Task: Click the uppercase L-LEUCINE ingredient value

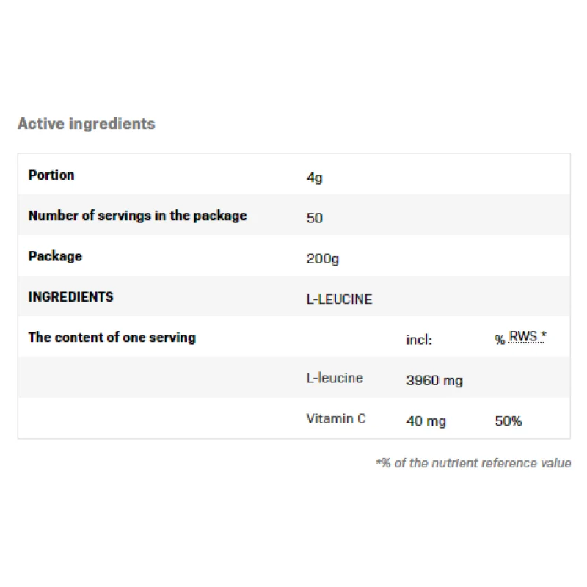Action: [x=339, y=299]
